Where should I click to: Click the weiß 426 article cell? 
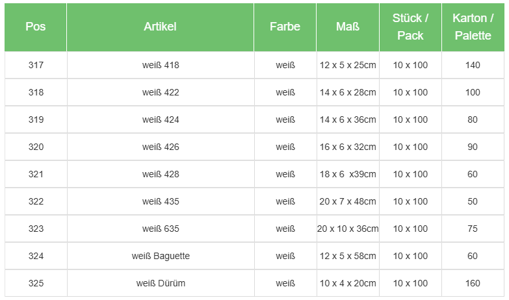pos(161,147)
